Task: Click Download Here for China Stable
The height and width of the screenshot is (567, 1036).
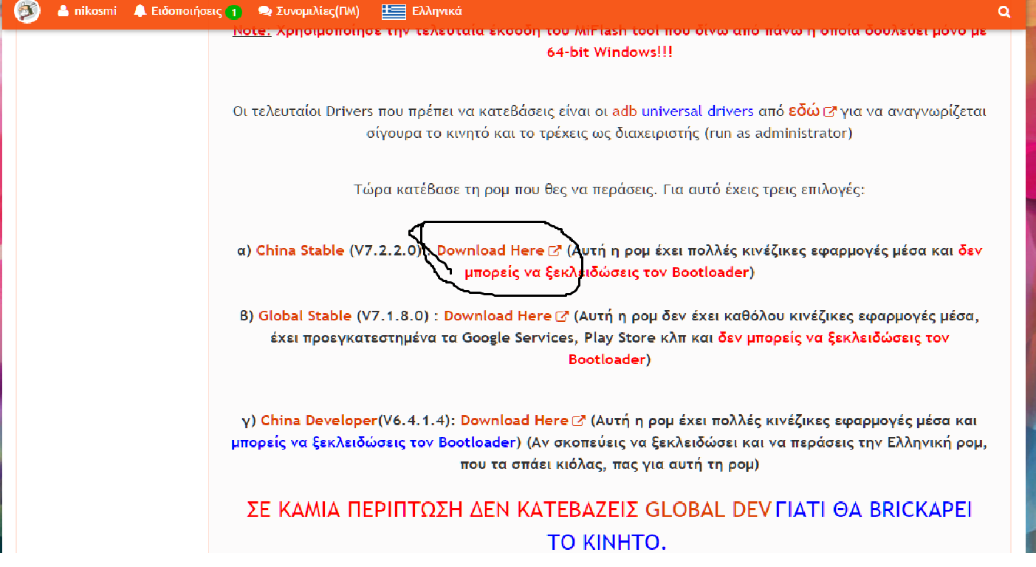Action: point(499,250)
